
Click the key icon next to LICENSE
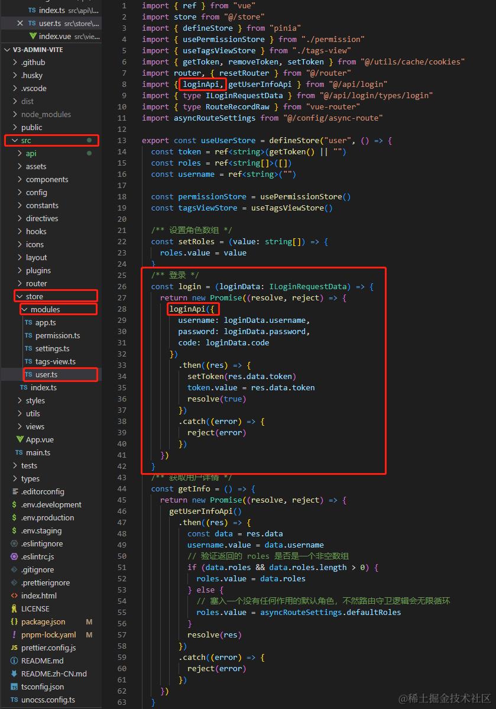pos(14,608)
